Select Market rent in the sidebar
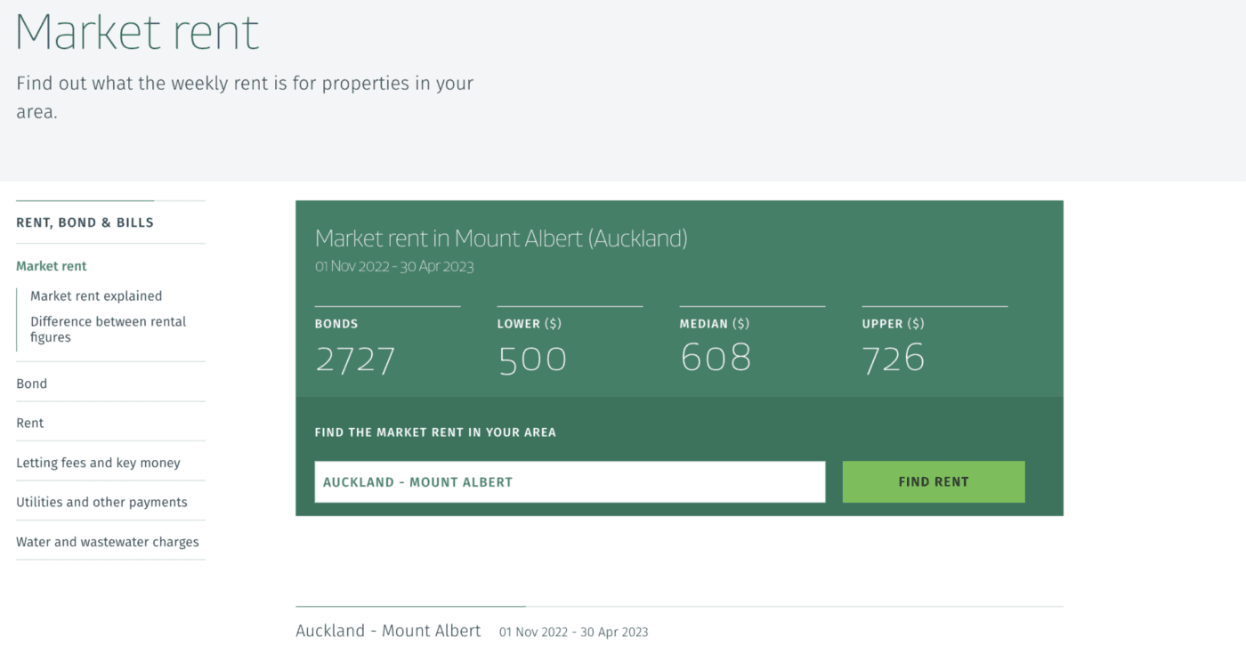The width and height of the screenshot is (1246, 662). pos(52,266)
